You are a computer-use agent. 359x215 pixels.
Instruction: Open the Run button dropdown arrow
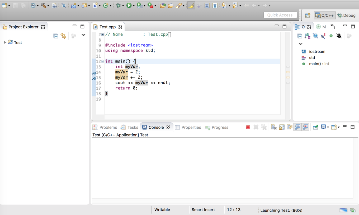pyautogui.click(x=134, y=6)
